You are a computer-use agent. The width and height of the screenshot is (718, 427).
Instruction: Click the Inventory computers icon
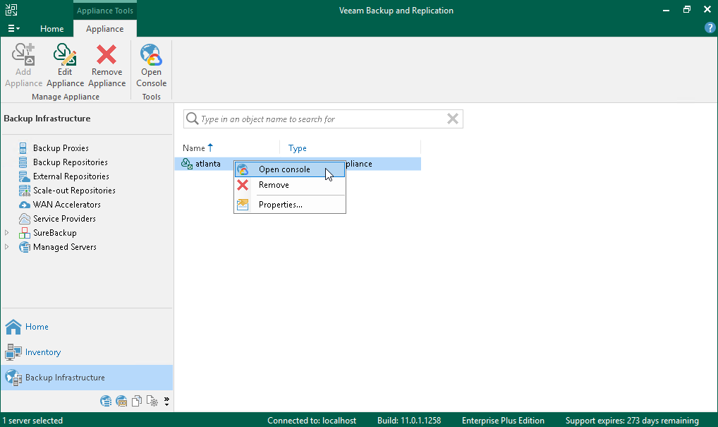[13, 352]
